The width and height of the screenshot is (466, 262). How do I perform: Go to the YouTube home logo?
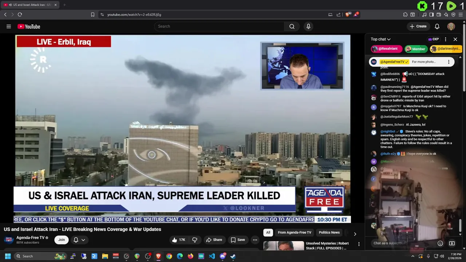[29, 26]
